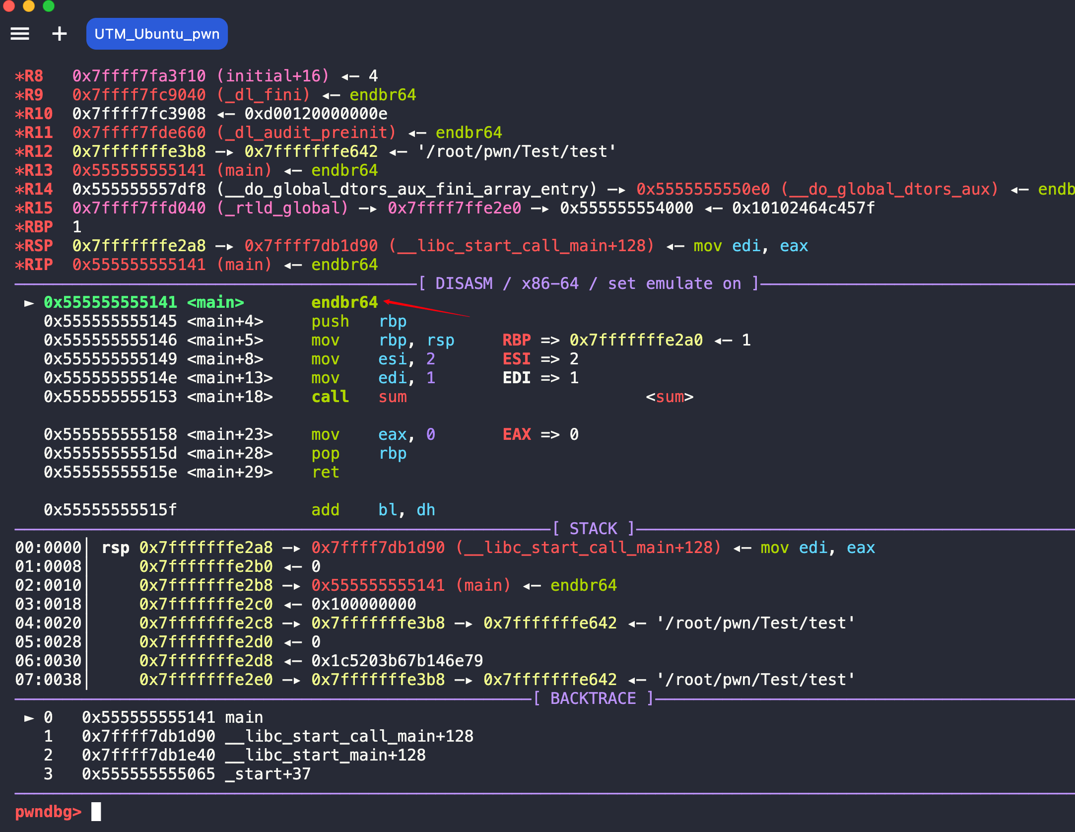Click the R14 register label
Viewport: 1075px width, 832px height.
[34, 189]
